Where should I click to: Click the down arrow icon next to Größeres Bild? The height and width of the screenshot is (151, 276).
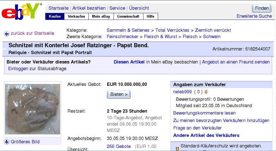click(7, 142)
